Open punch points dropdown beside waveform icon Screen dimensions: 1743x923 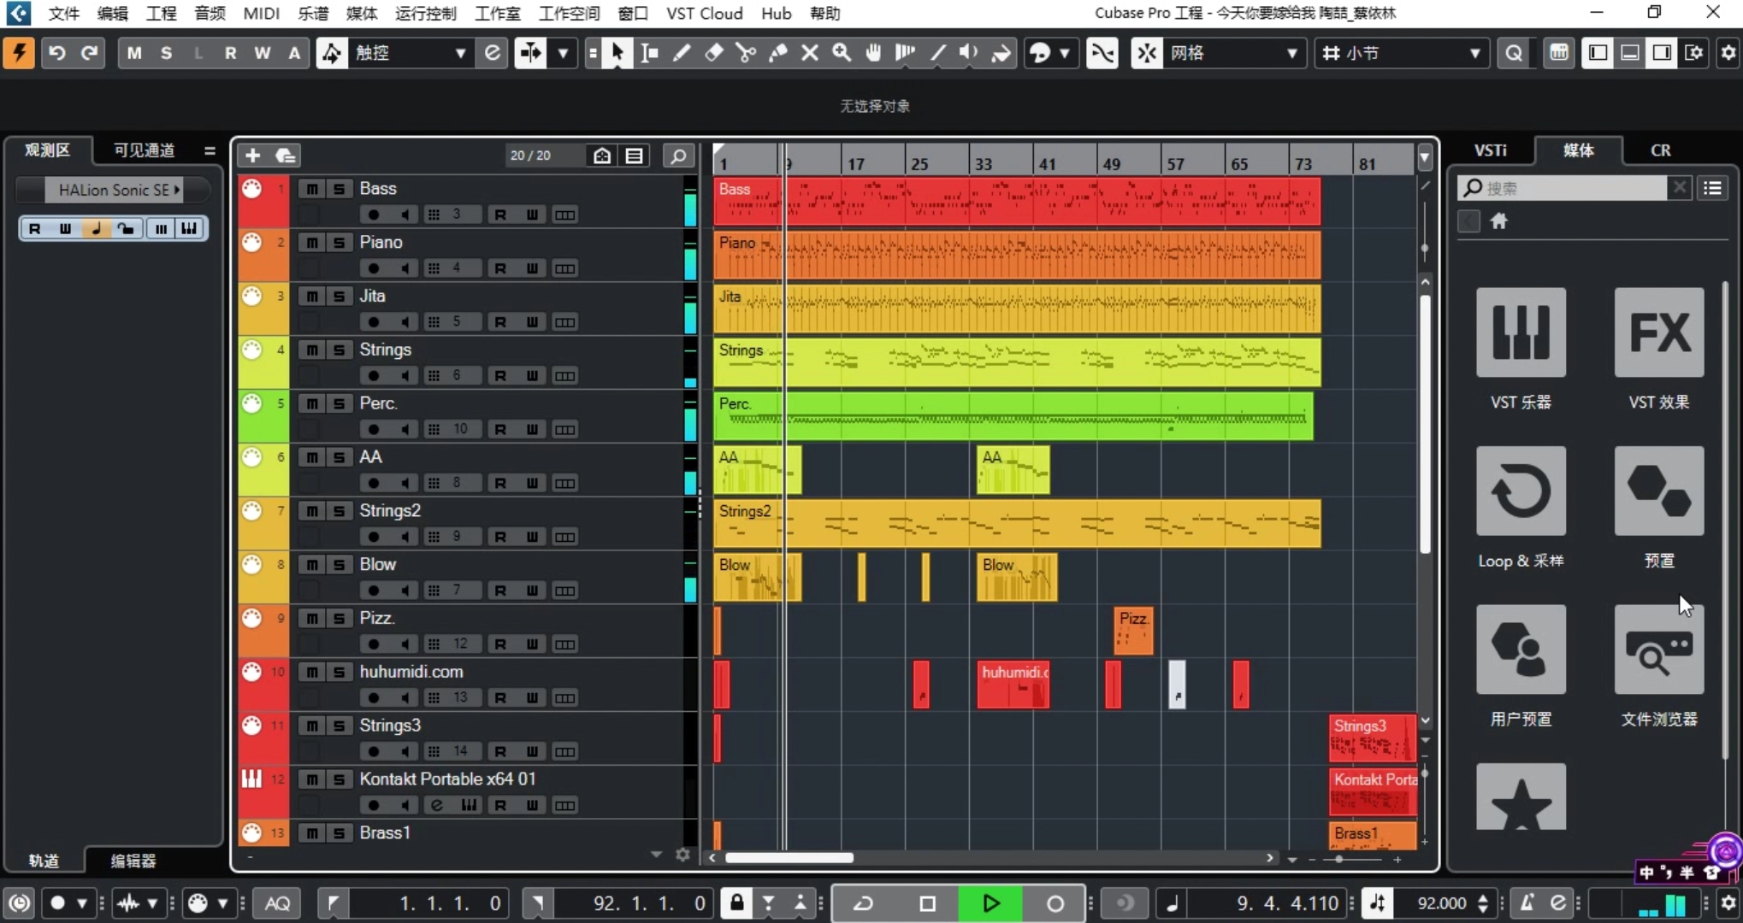[152, 903]
